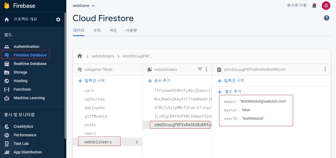Click plus icon beside 문서 추가
The width and height of the screenshot is (336, 158).
coord(150,81)
